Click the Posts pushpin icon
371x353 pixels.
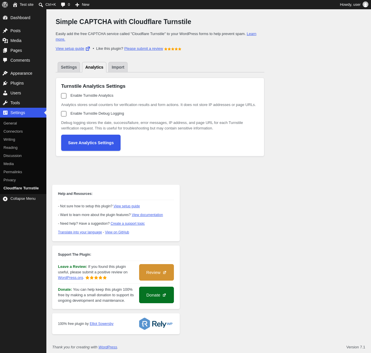click(x=5, y=31)
